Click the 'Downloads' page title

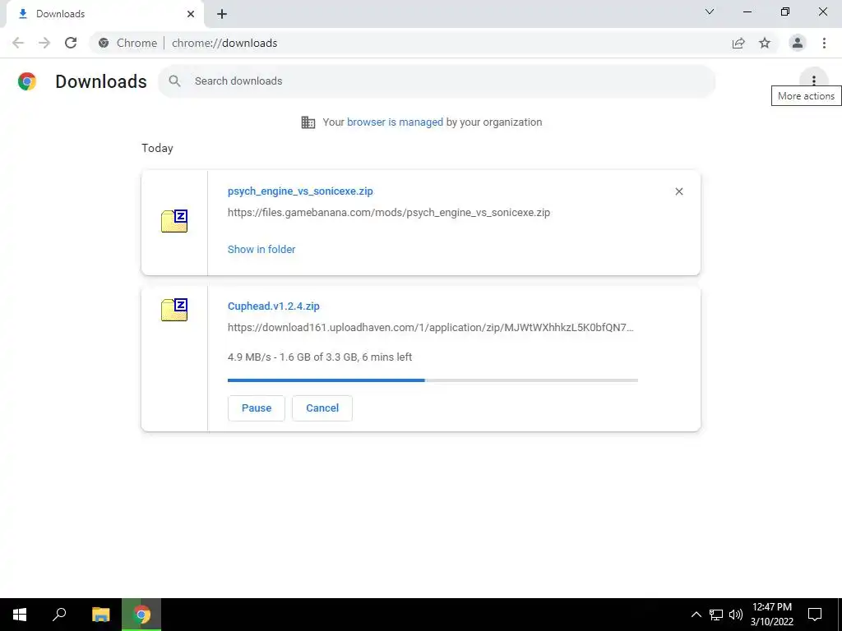coord(101,81)
